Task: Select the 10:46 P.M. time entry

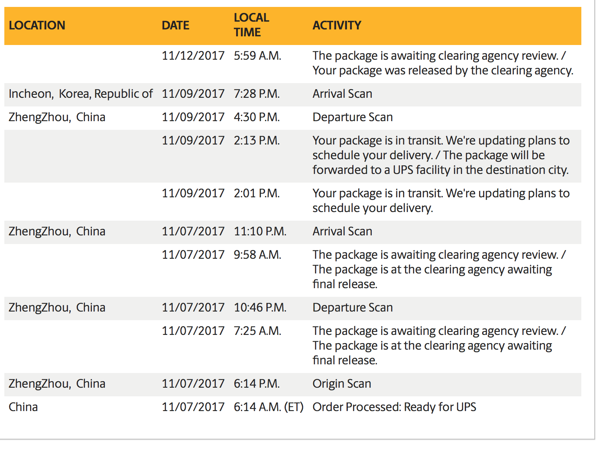Action: [260, 308]
